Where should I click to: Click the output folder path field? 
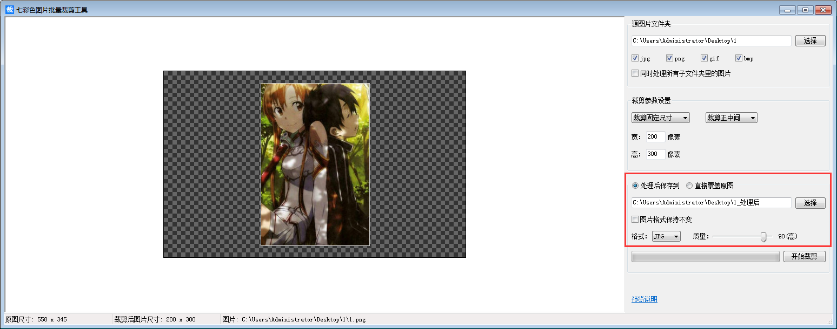[711, 203]
